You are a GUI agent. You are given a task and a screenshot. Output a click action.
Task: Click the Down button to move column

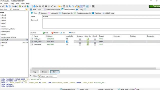72,33
